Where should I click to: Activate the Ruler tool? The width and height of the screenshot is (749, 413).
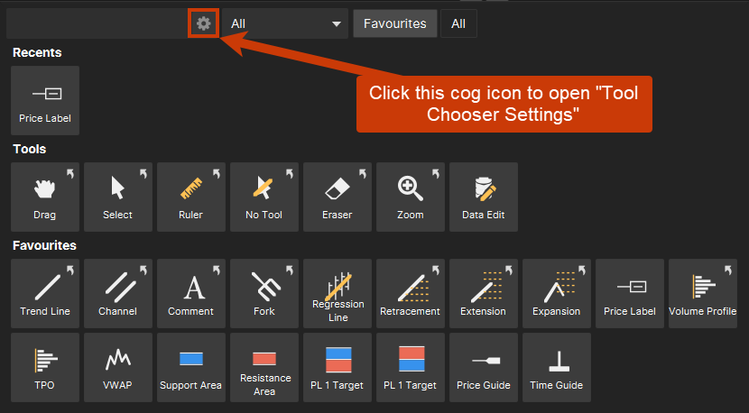point(190,197)
